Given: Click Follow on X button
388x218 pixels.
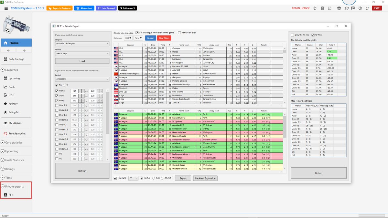Looking at the screenshot, I should (127, 8).
